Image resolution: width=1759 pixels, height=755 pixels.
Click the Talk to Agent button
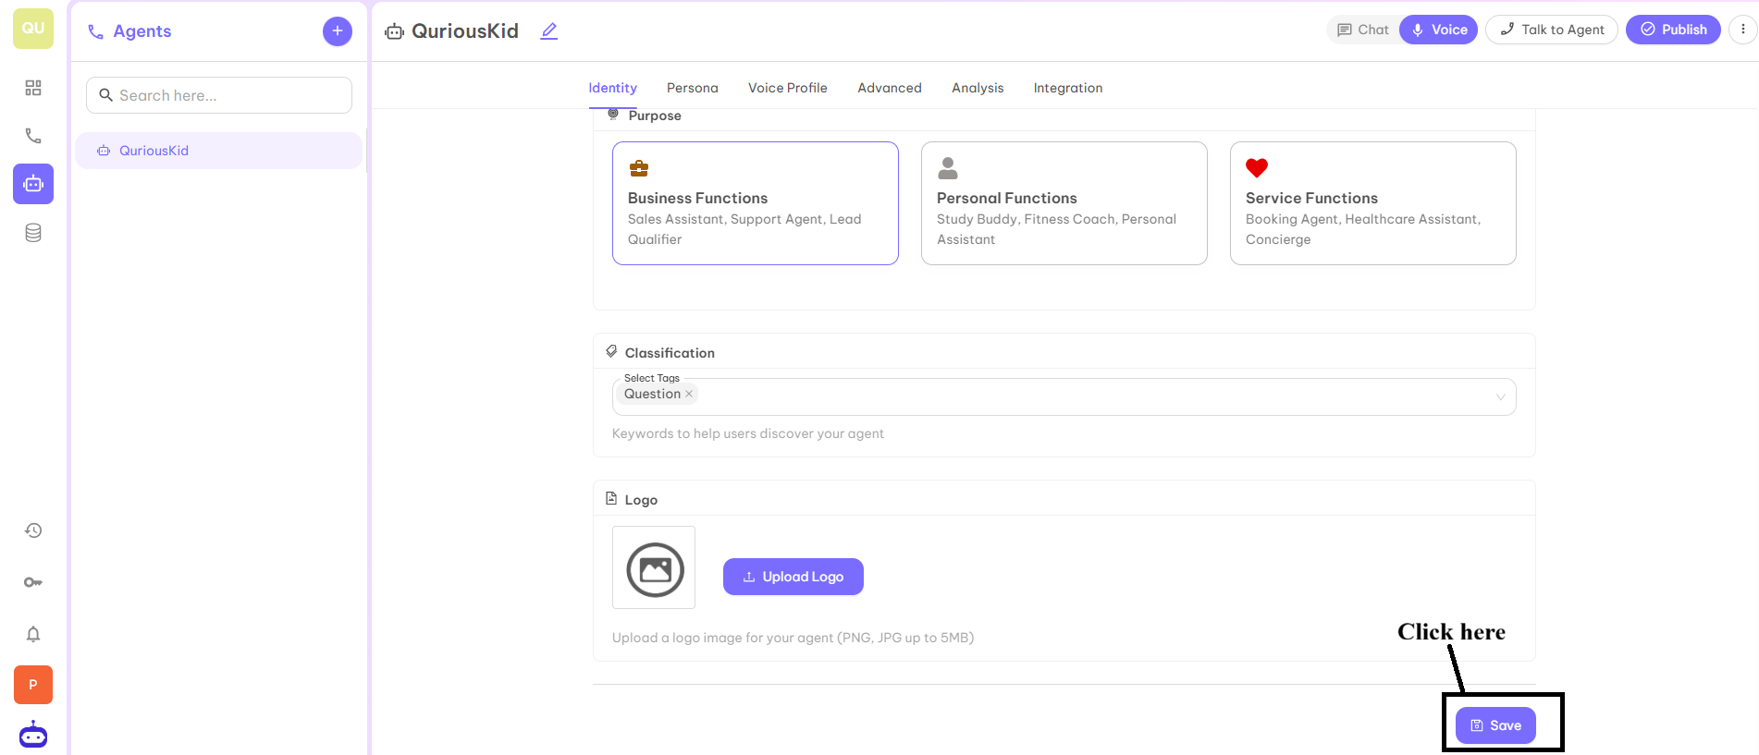(1552, 30)
